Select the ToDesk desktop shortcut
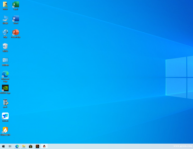The height and width of the screenshot is (149, 193). click(x=5, y=117)
